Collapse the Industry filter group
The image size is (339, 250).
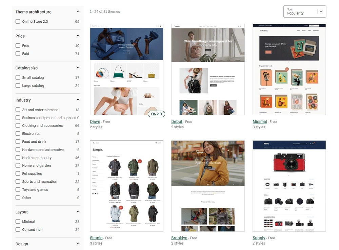tap(78, 100)
